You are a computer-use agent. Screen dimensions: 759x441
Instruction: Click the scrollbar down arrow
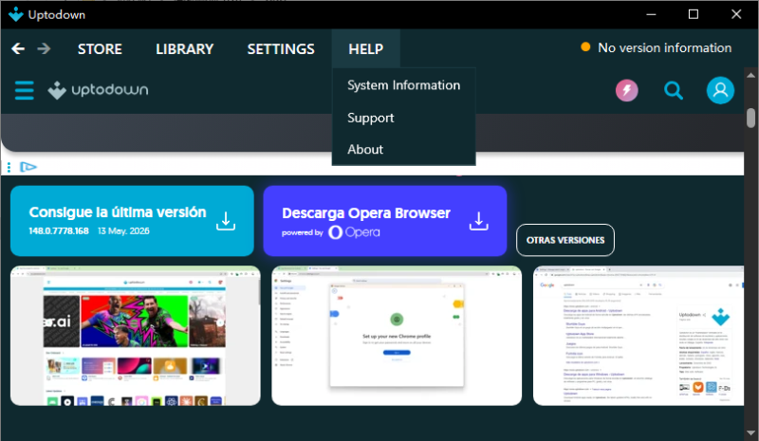pos(750,432)
